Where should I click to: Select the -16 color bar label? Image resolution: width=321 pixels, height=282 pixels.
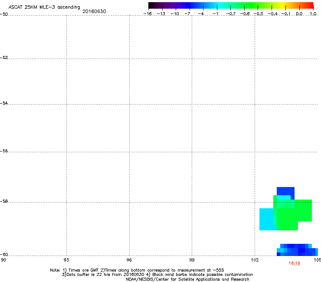pyautogui.click(x=147, y=14)
